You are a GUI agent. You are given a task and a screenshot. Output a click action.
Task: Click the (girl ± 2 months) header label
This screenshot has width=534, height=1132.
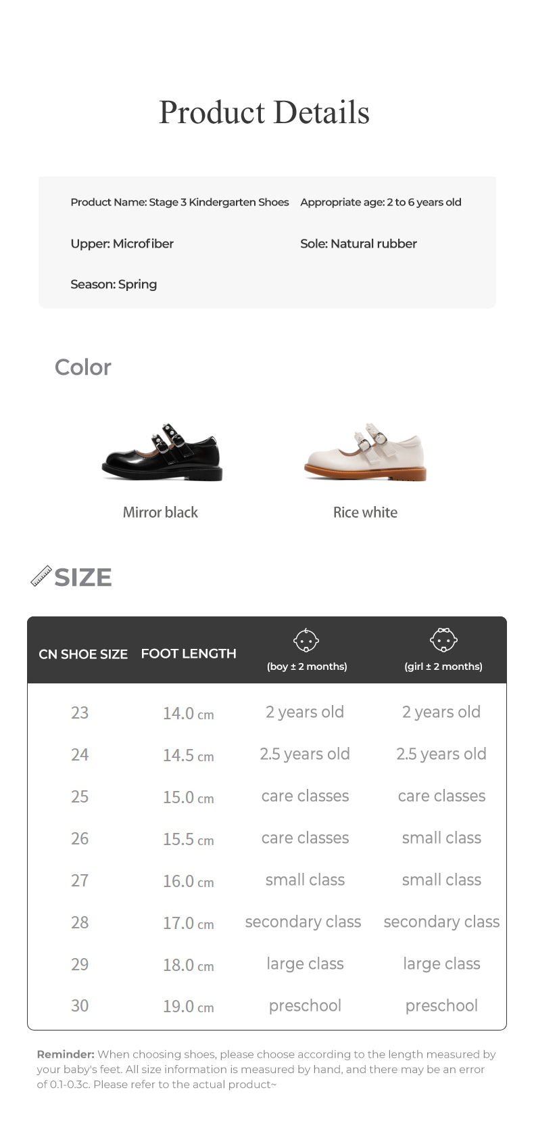pos(443,666)
